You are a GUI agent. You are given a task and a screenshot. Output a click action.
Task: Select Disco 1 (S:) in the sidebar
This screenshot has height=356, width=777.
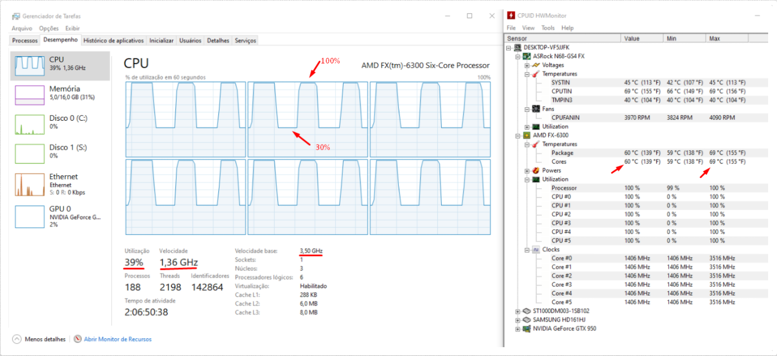(x=60, y=154)
